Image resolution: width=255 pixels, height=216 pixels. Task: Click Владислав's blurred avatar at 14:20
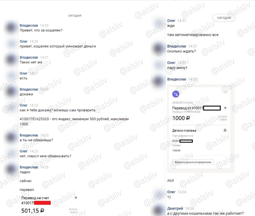[11, 27]
